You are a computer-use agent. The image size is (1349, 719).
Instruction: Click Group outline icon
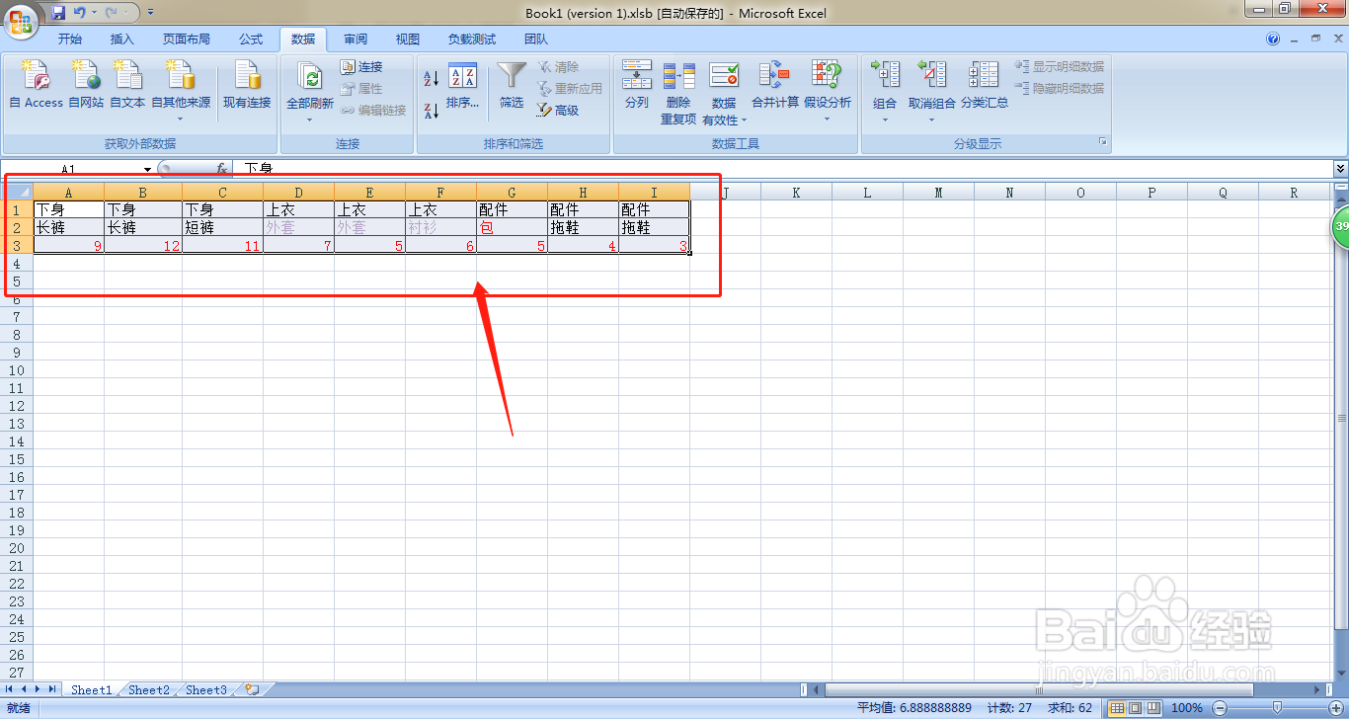tap(885, 74)
